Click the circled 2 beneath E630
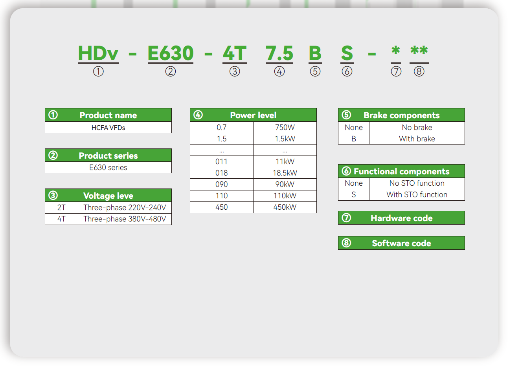This screenshot has width=509, height=366. (170, 71)
